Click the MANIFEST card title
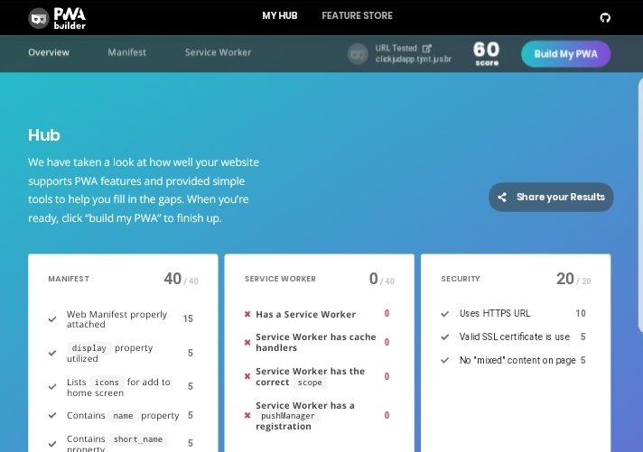The width and height of the screenshot is (643, 452). [69, 279]
